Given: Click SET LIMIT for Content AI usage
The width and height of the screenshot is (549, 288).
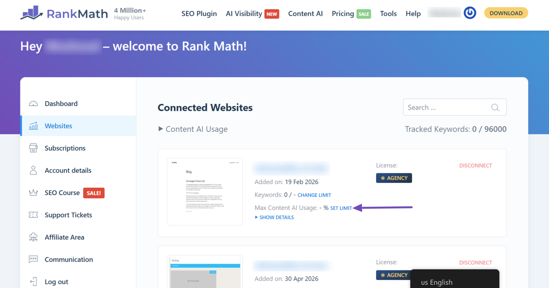Looking at the screenshot, I should tap(341, 208).
